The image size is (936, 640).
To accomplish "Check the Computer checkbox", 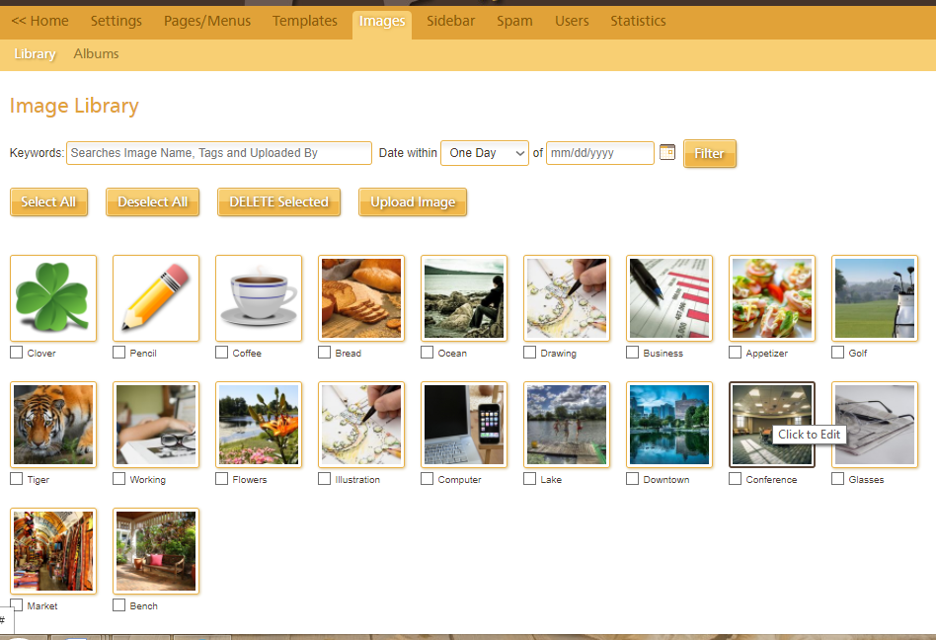I will 427,479.
